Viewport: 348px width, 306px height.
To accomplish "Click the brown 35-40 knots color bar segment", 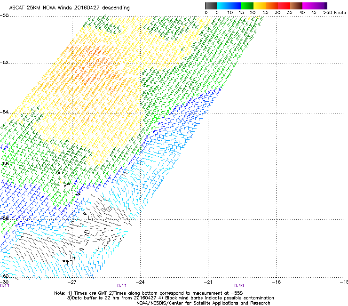I will click(296, 6).
